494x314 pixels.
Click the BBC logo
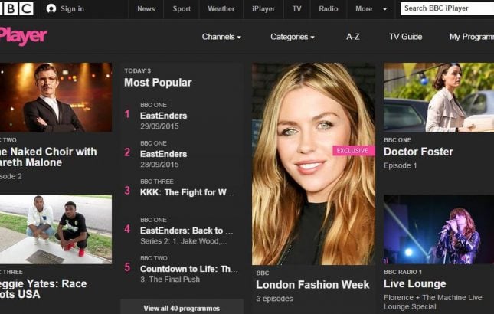17,9
